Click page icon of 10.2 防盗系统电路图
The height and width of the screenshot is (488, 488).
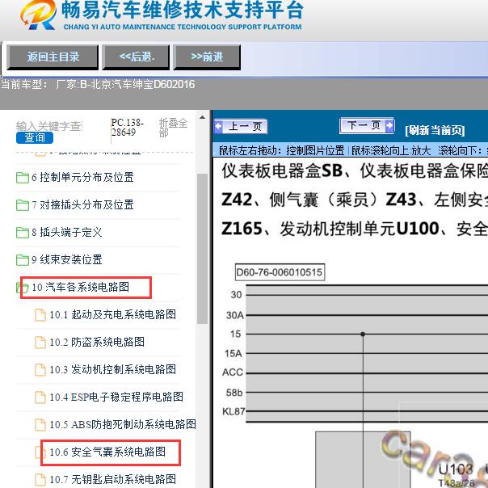40,342
